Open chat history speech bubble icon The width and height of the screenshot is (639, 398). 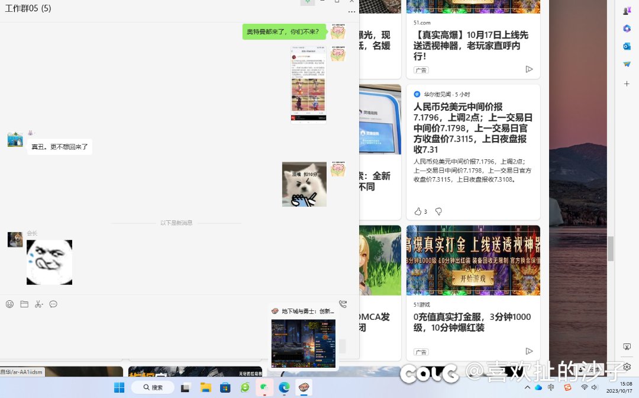(53, 304)
